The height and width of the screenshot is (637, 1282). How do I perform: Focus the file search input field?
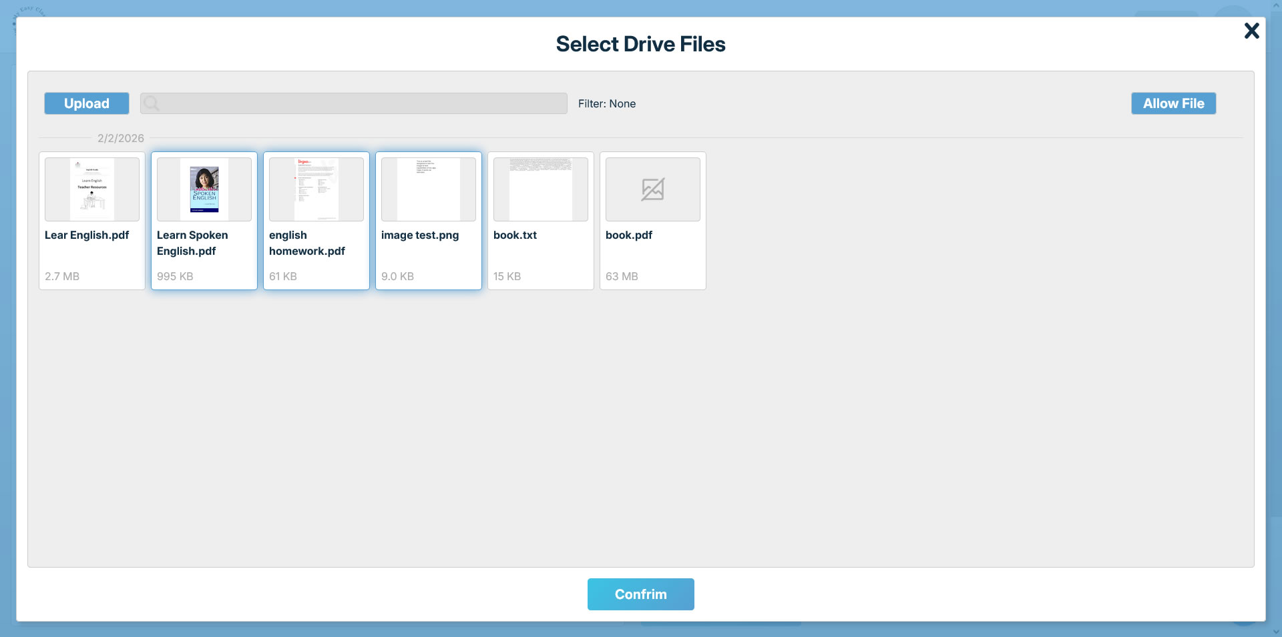361,103
